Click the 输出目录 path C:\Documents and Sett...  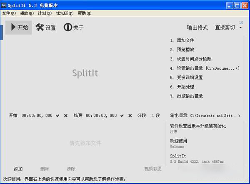[x=215, y=116]
